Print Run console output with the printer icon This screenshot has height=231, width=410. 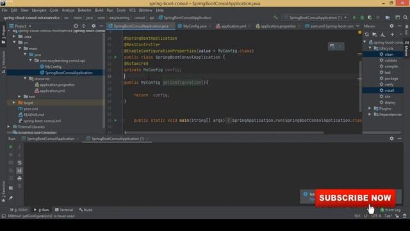point(19,178)
